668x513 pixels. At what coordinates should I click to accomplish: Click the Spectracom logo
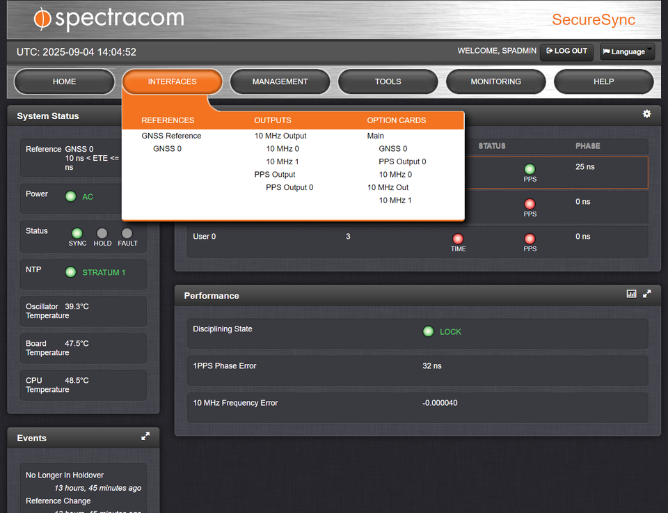108,19
